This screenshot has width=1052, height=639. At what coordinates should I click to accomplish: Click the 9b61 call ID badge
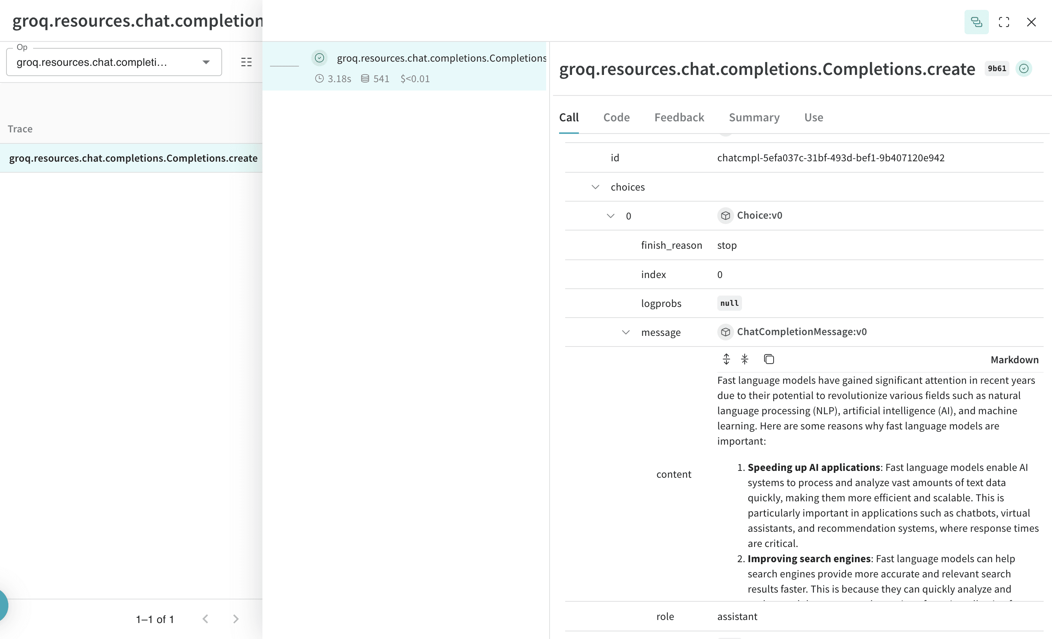997,69
